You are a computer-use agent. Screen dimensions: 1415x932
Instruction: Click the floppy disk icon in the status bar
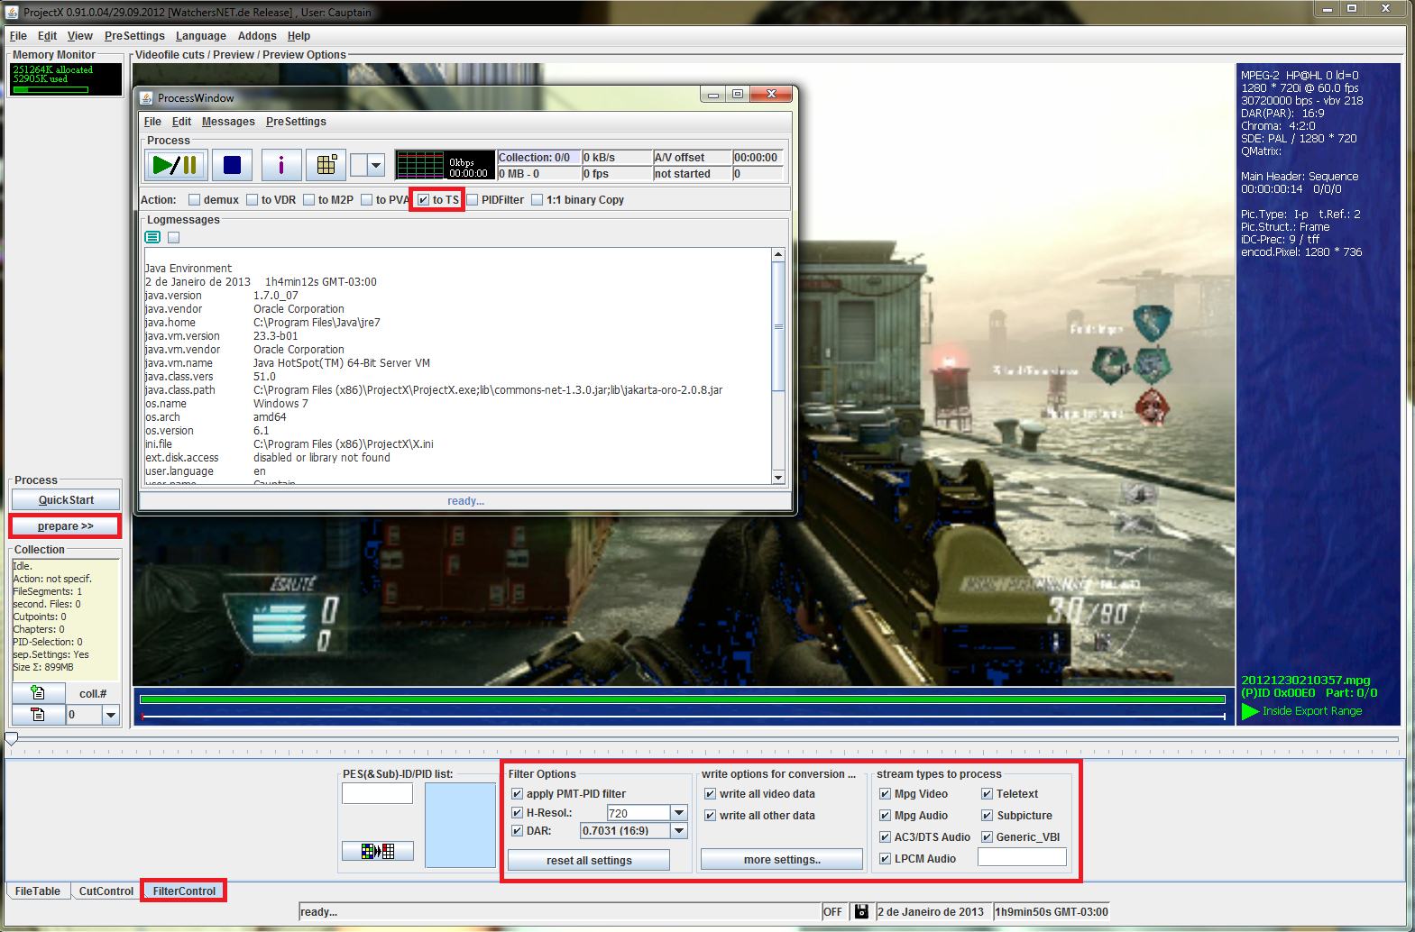pos(861,911)
